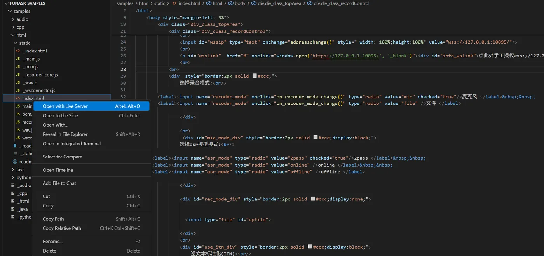Image resolution: width=544 pixels, height=256 pixels.
Task: Collapse the static folder
Action: point(16,43)
